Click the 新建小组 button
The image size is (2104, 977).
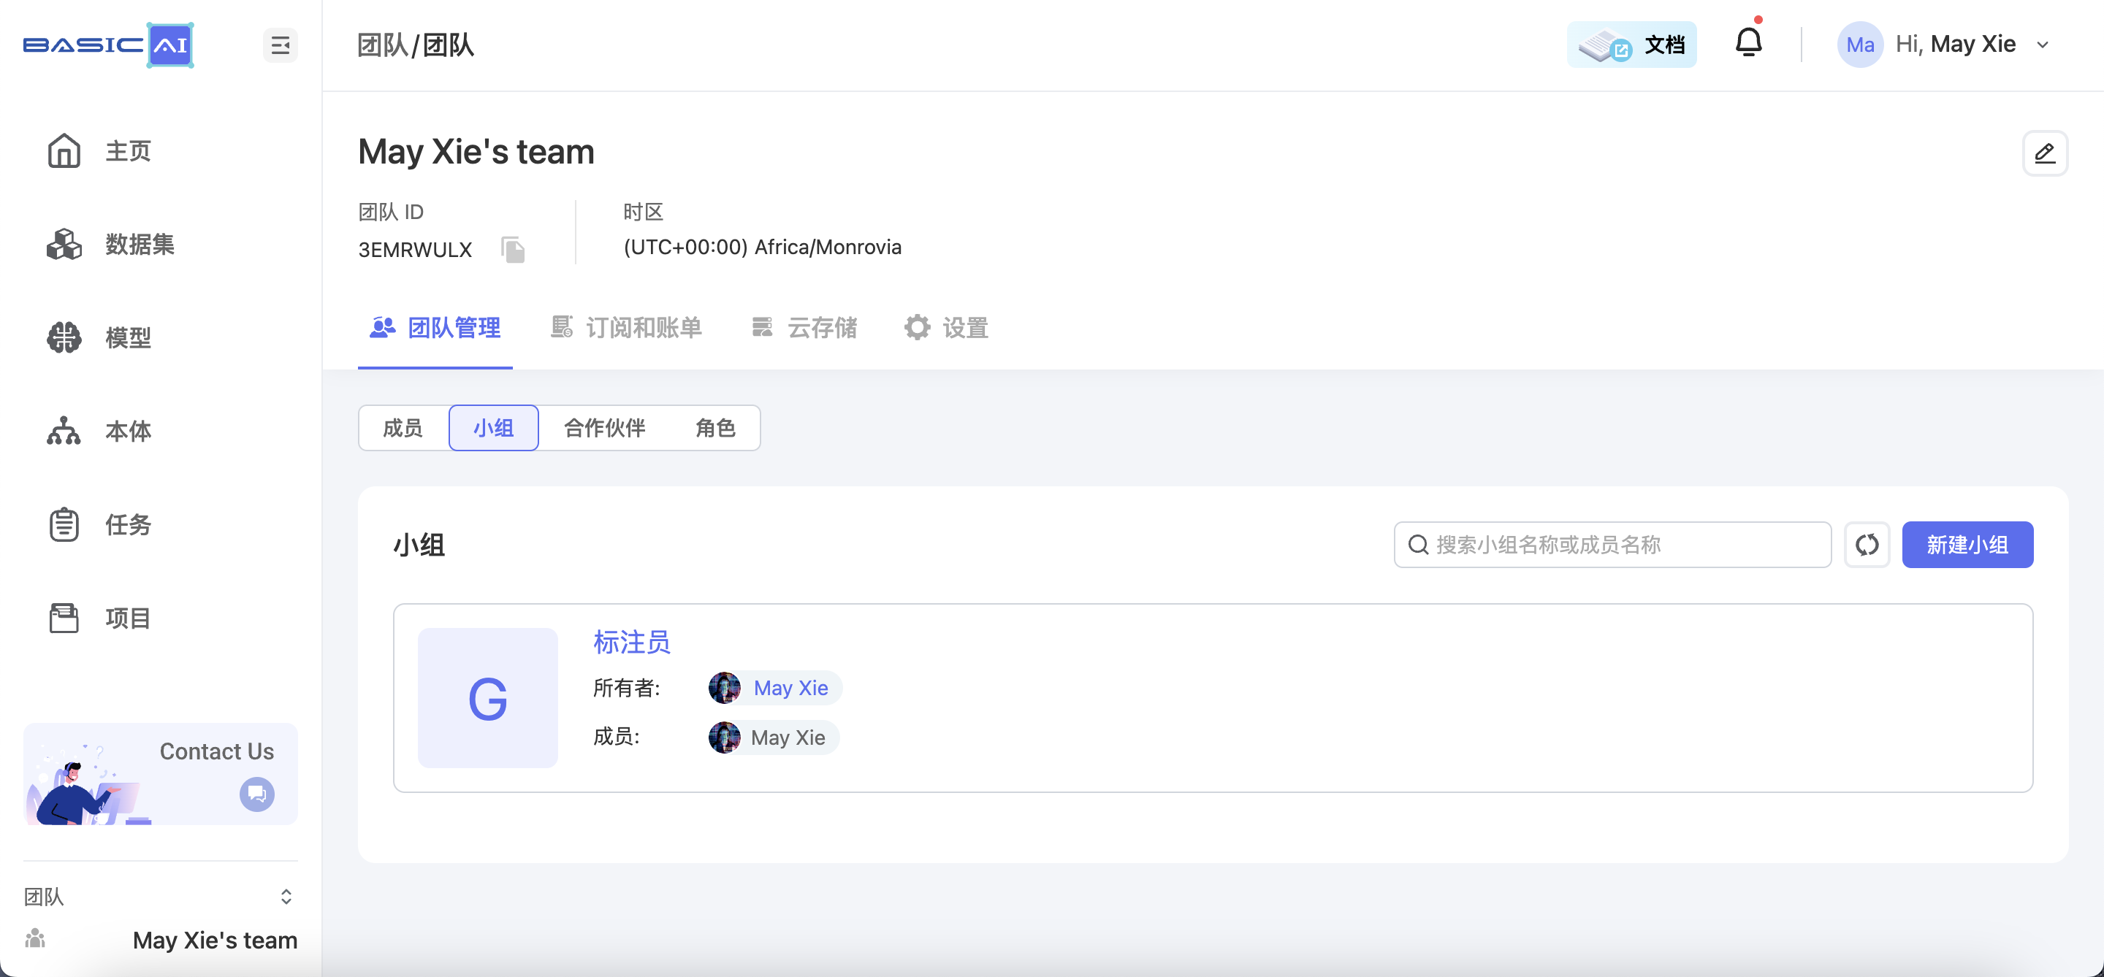1967,545
